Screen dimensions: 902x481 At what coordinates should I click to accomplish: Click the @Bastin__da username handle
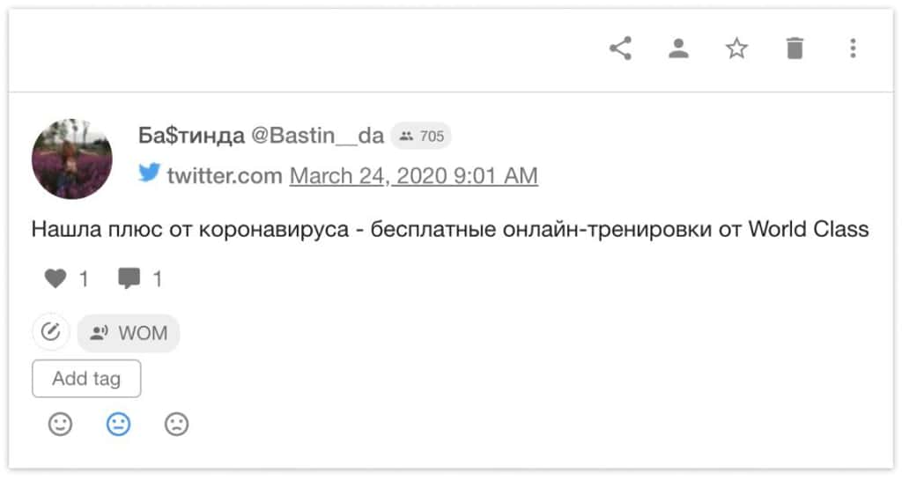[317, 136]
